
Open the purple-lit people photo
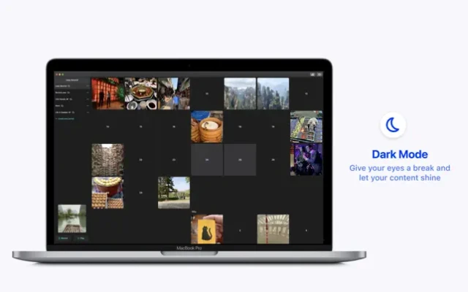[306, 158]
